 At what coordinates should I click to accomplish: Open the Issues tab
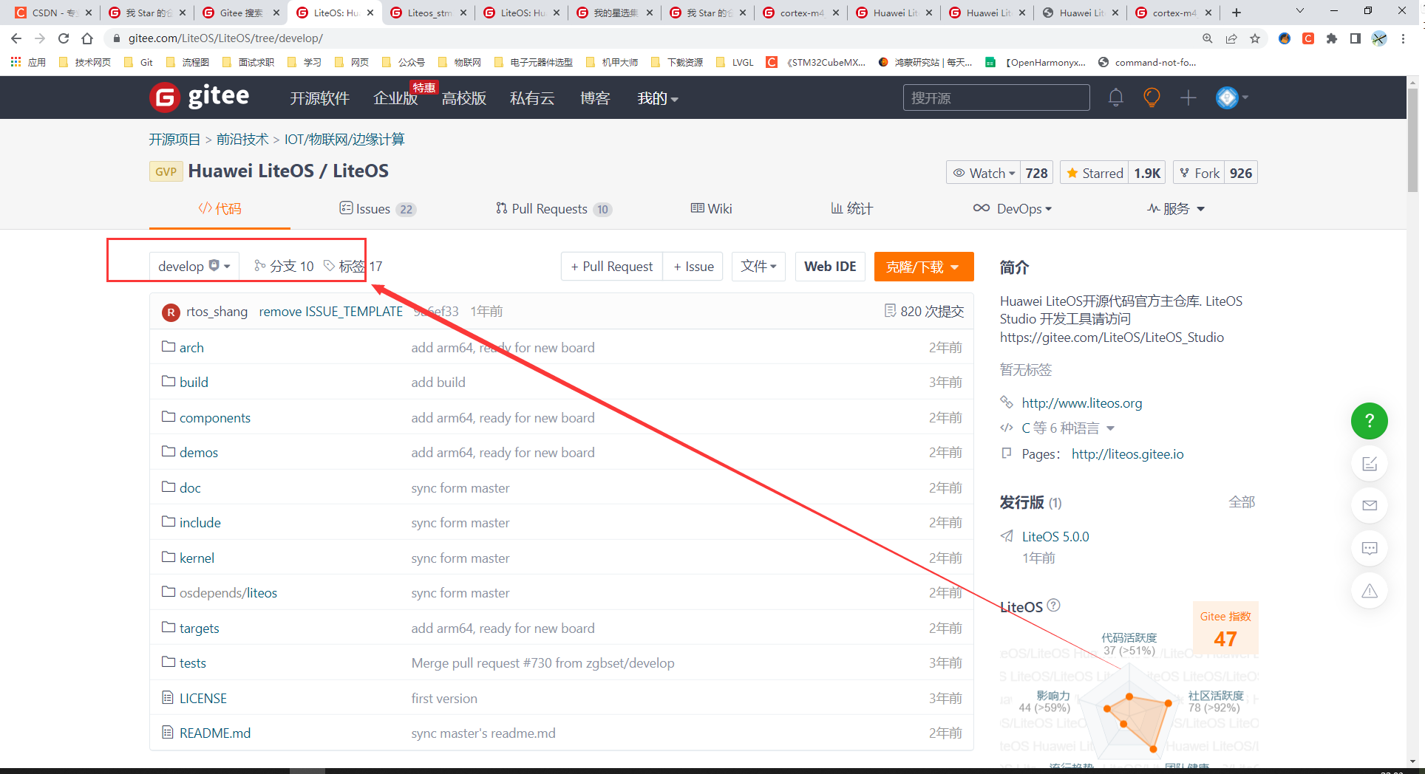click(x=378, y=209)
